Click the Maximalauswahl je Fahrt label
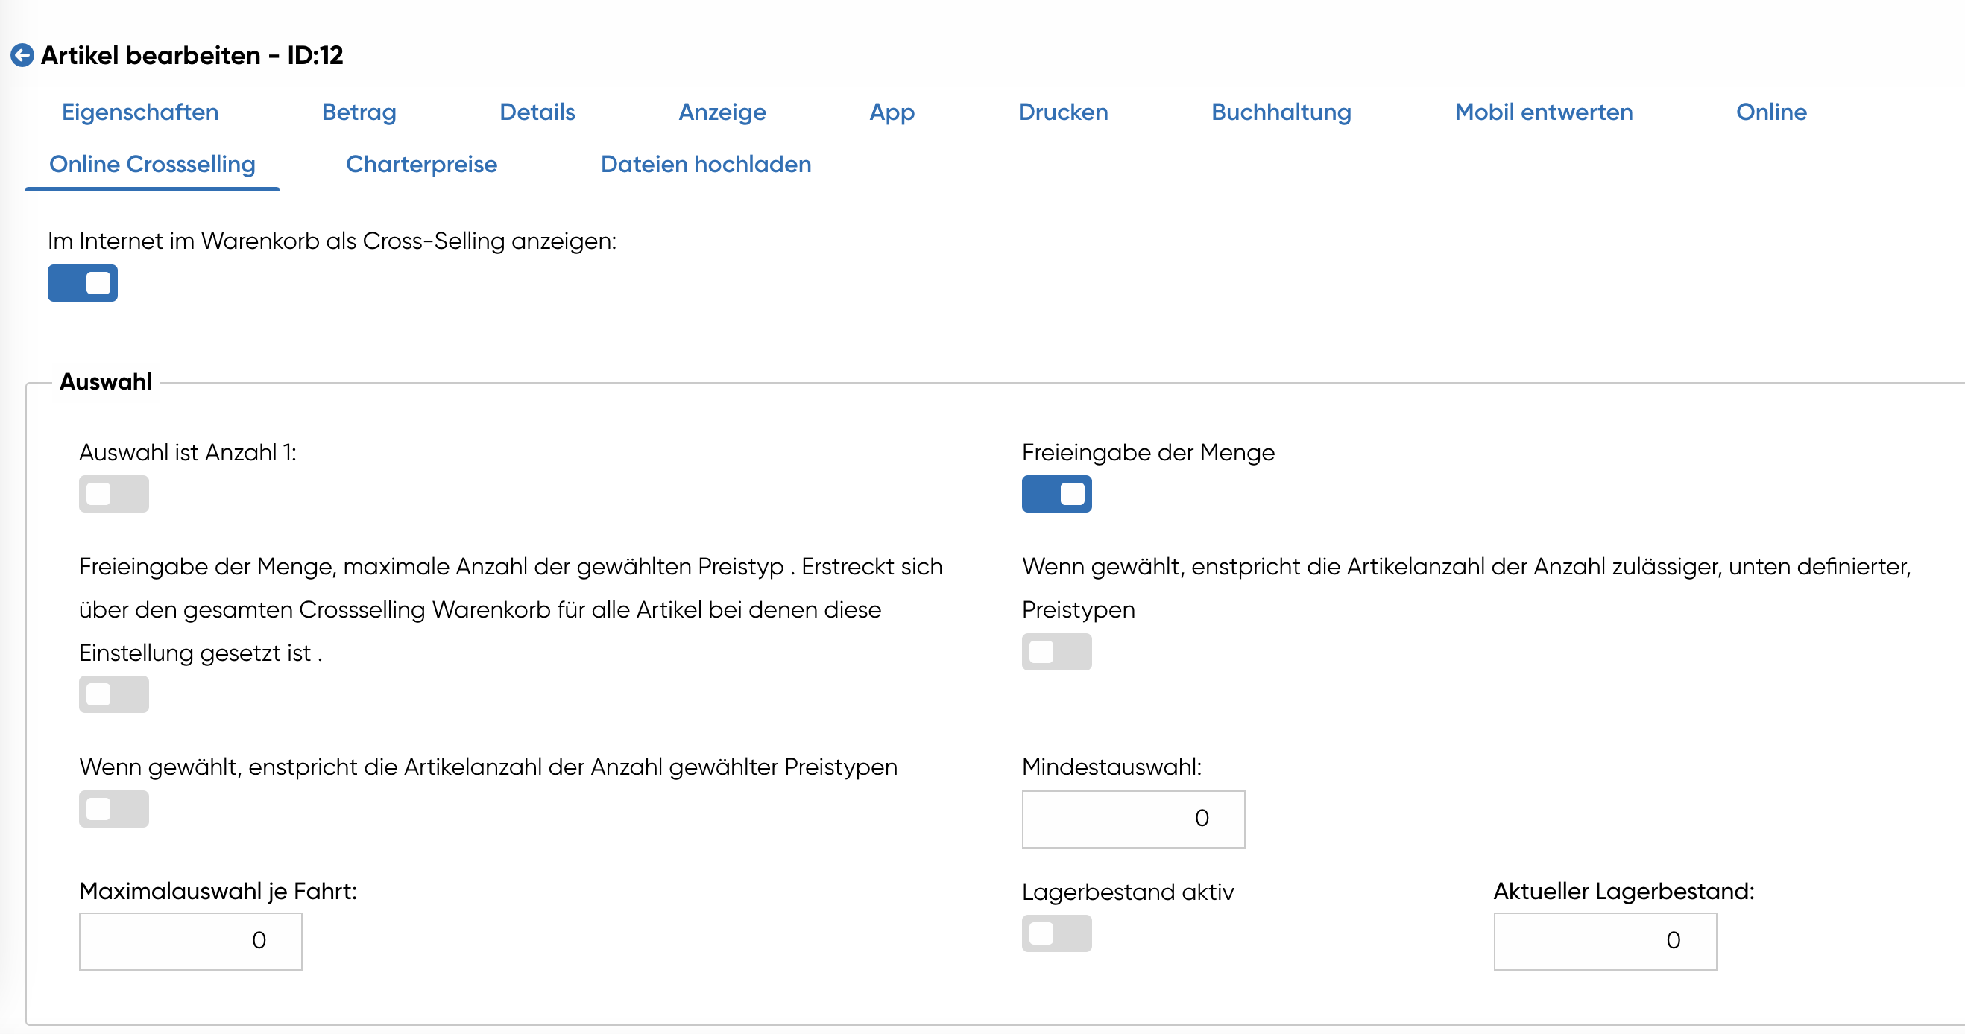Viewport: 1965px width, 1034px height. point(218,892)
